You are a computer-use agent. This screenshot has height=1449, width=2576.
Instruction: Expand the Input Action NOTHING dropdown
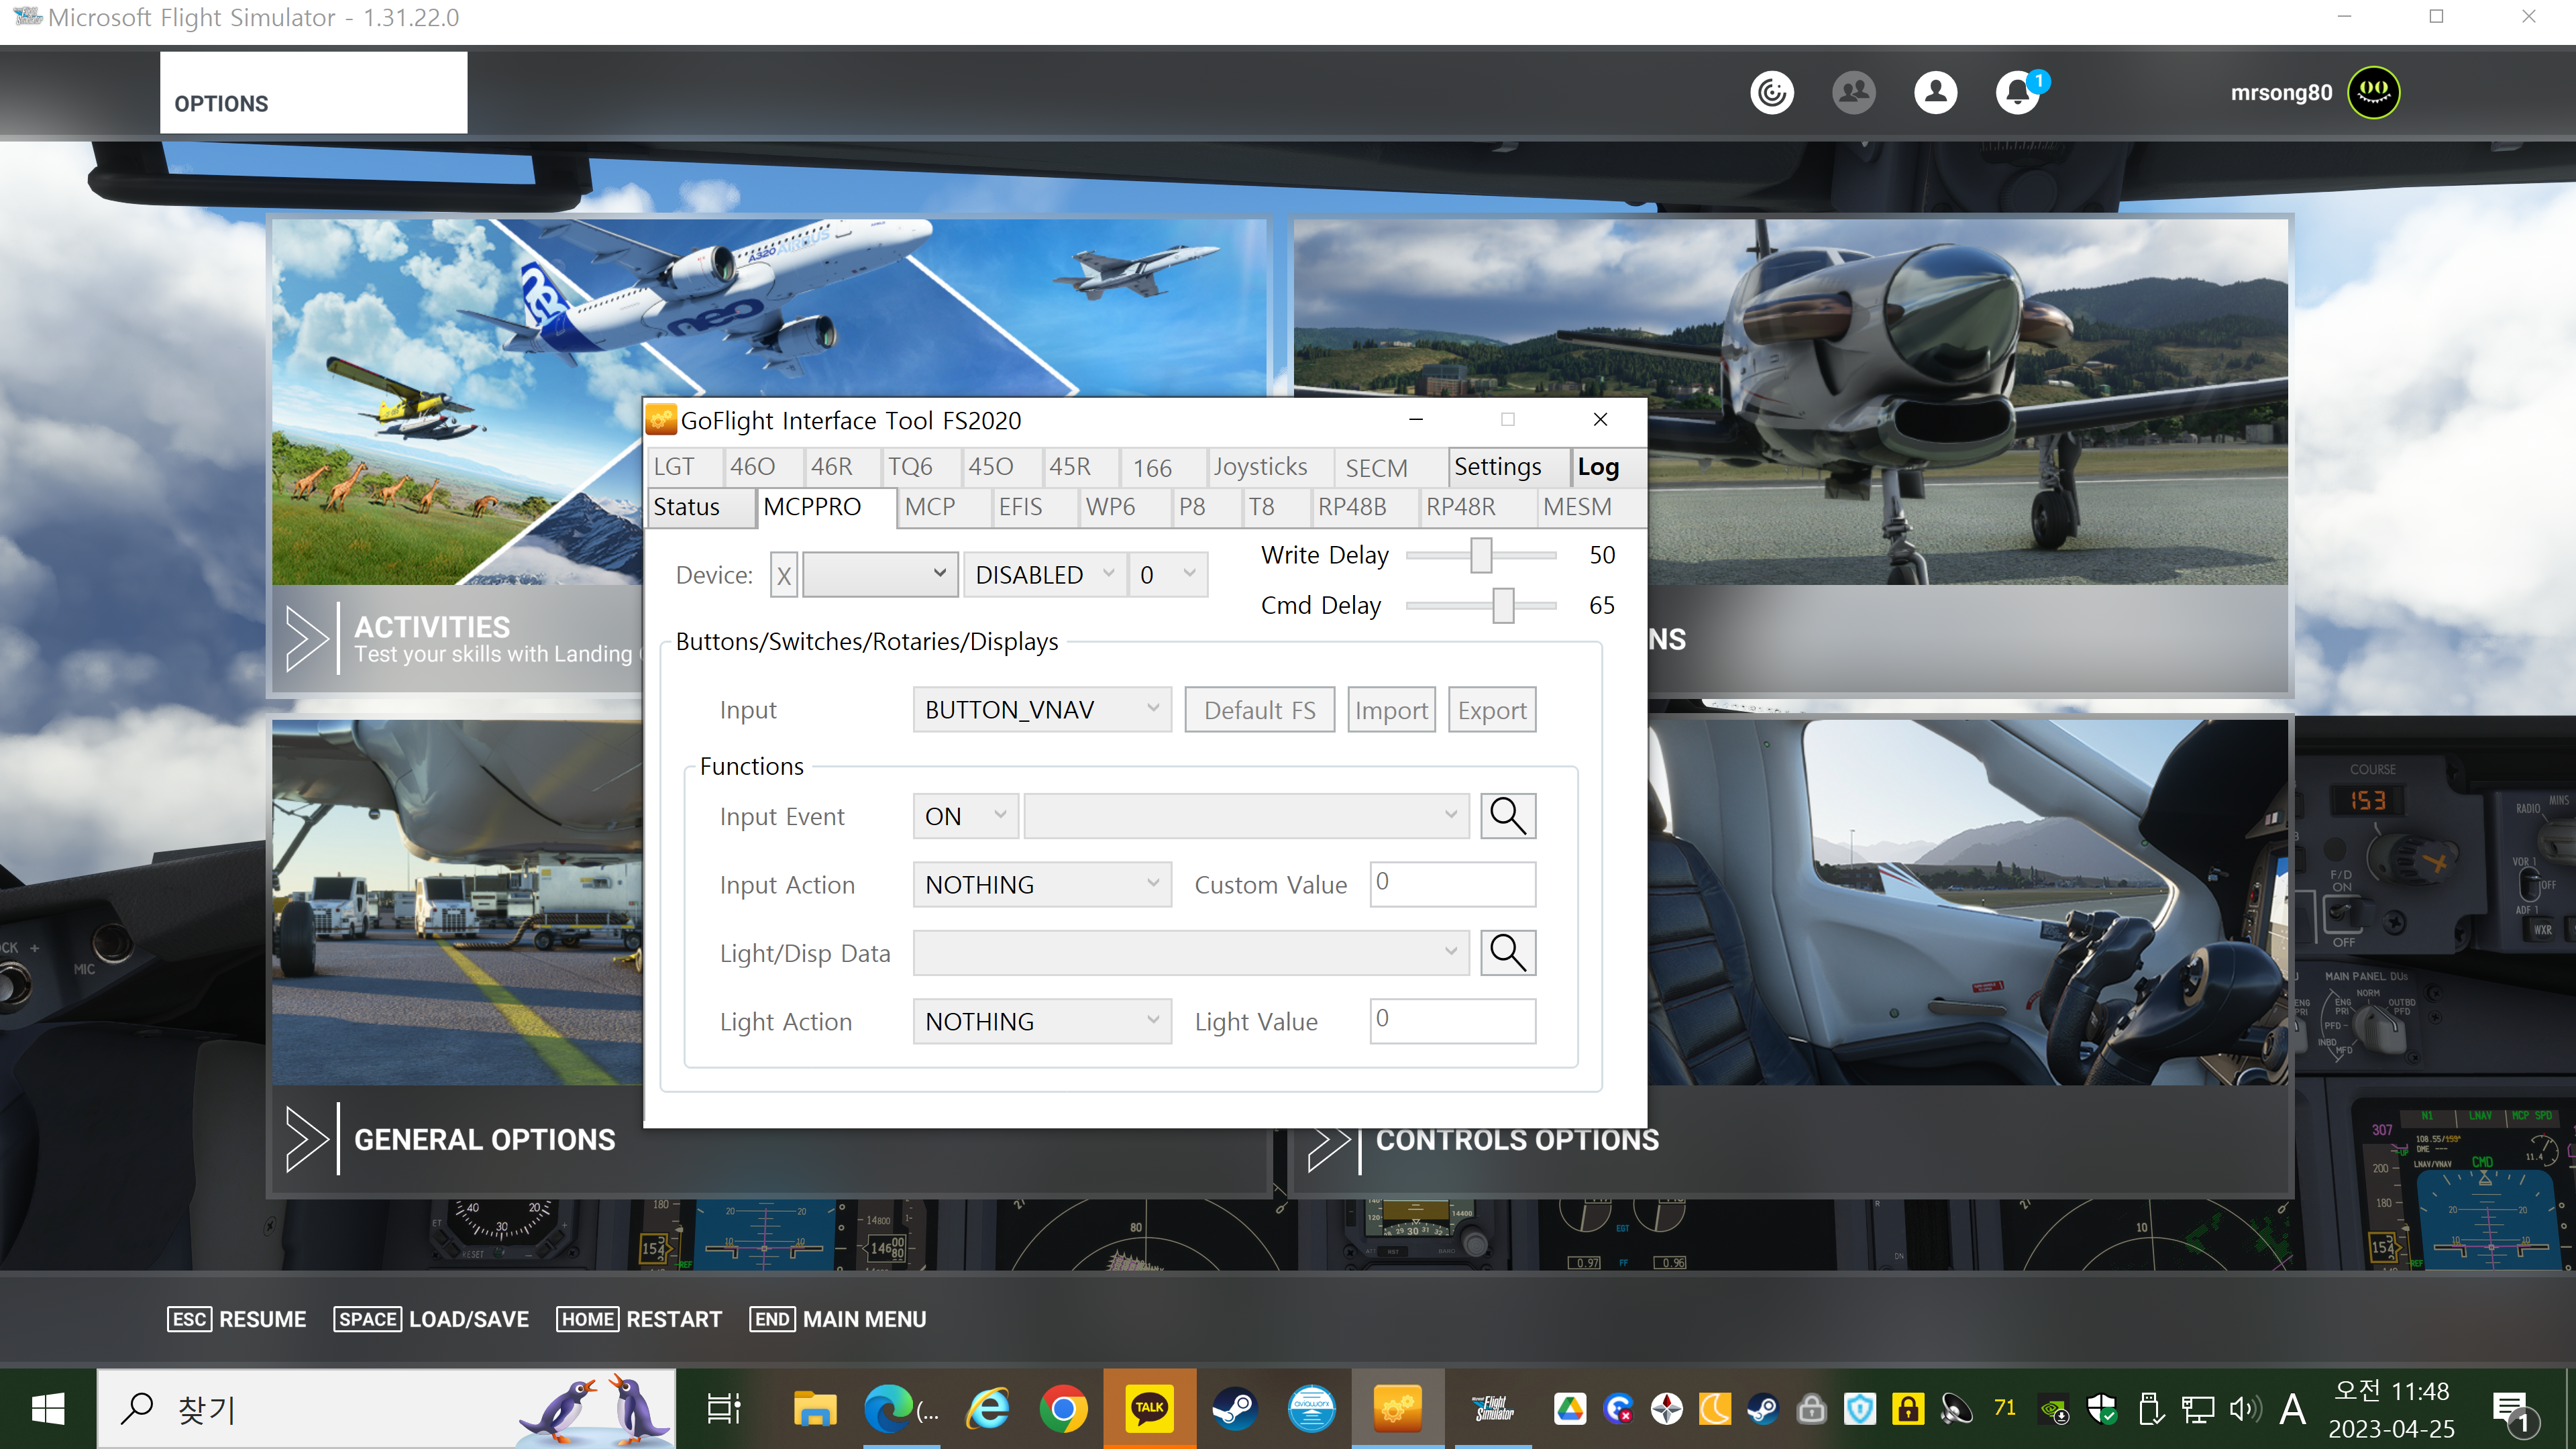click(1042, 885)
